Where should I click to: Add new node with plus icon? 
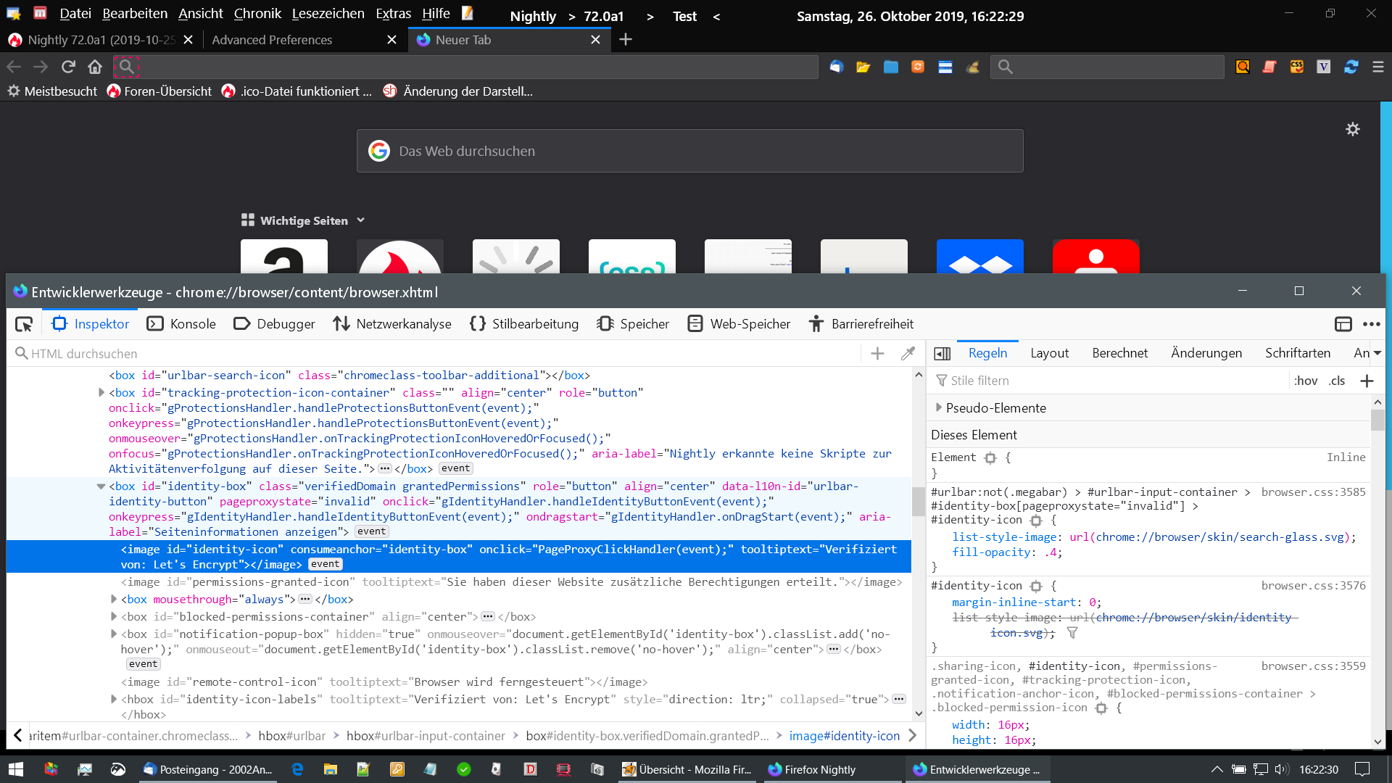(877, 354)
